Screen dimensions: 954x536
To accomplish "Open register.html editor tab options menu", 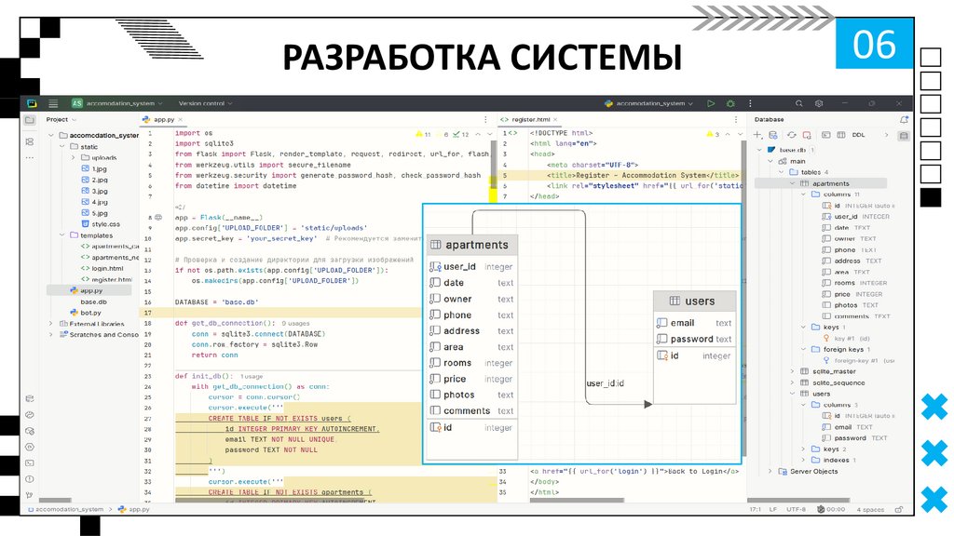I will tap(736, 120).
